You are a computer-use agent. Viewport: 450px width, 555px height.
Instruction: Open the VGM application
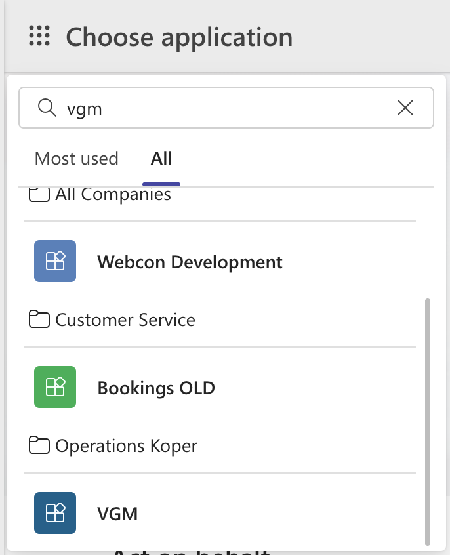118,514
